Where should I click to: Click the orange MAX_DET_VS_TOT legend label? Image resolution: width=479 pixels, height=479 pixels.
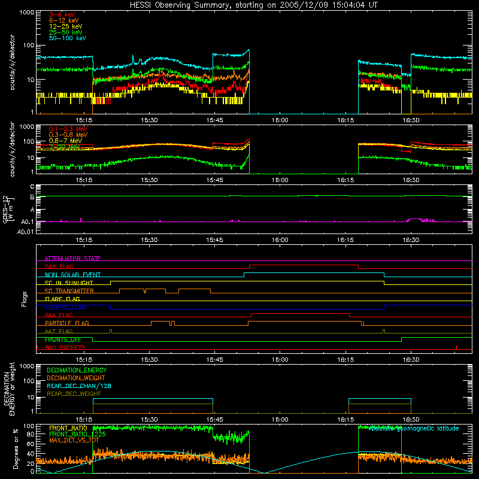pyautogui.click(x=74, y=440)
